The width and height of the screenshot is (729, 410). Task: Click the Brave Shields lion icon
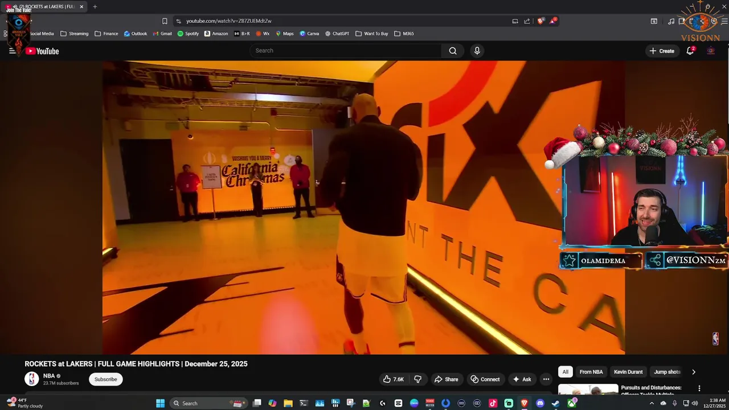click(540, 21)
